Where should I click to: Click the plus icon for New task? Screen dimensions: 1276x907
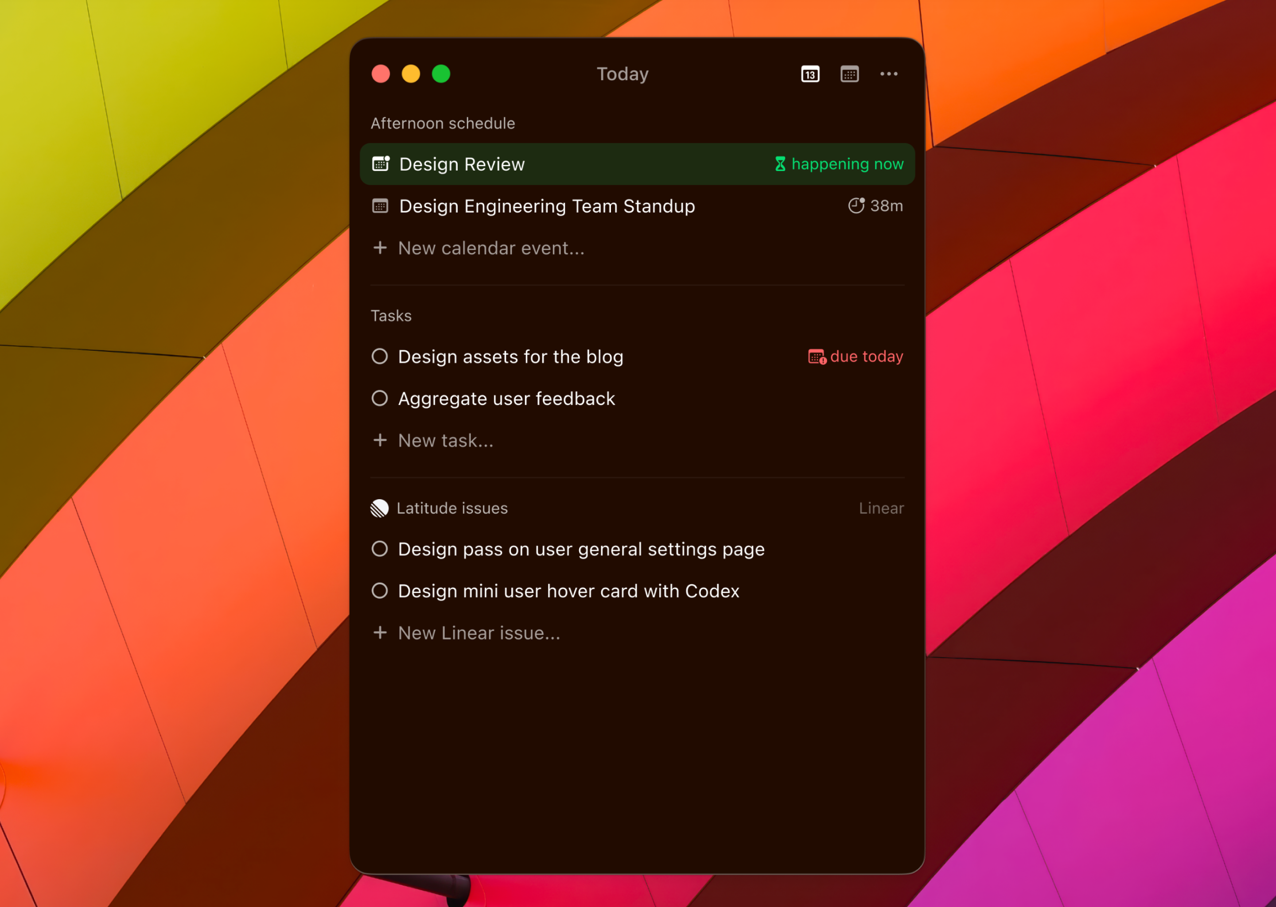tap(380, 440)
